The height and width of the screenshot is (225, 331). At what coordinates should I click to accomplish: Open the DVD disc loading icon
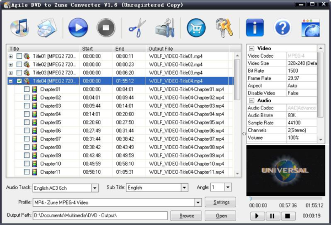[46, 28]
